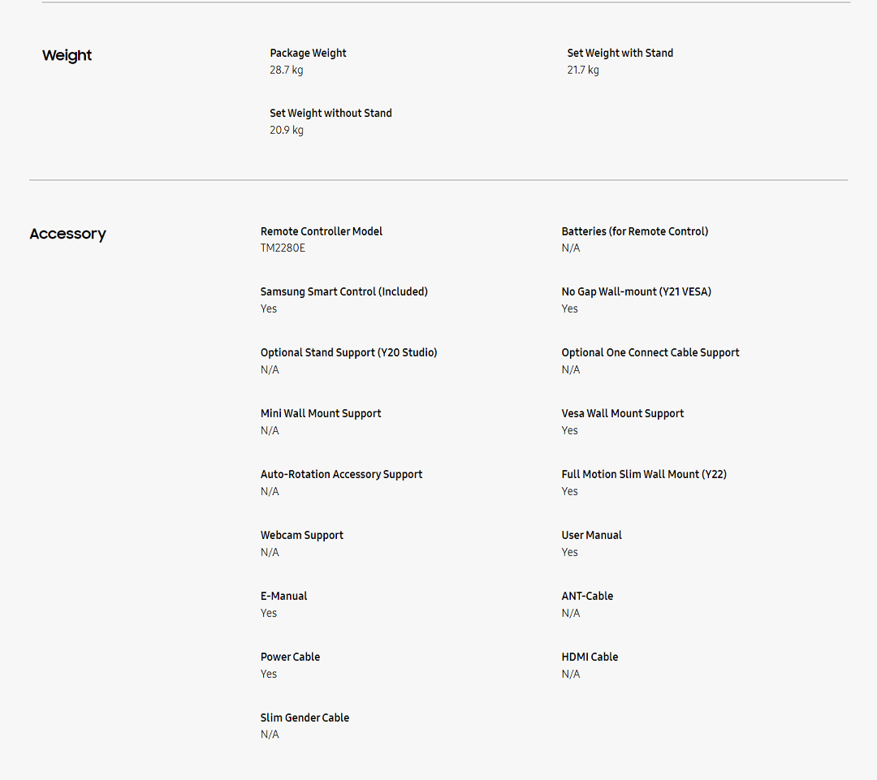877x780 pixels.
Task: Select the Vesa Wall Mount Support label
Action: click(622, 414)
